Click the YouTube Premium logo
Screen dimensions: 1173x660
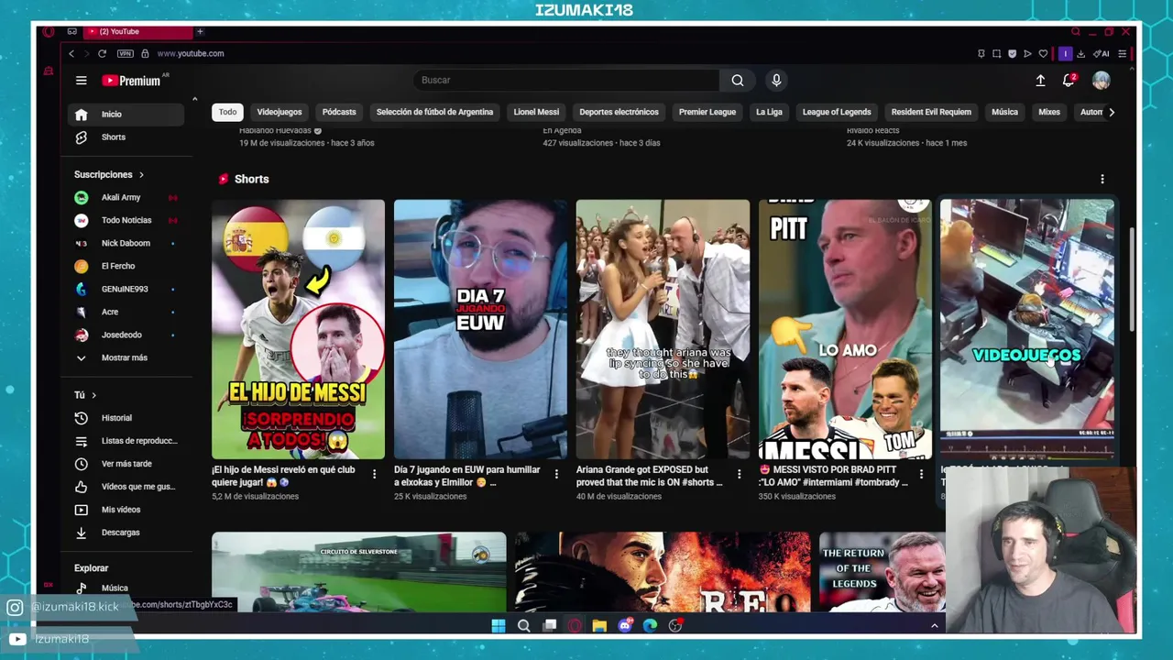(x=131, y=81)
